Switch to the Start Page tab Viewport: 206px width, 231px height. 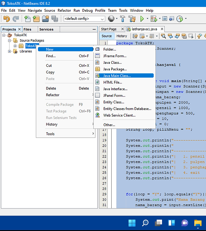(109, 29)
